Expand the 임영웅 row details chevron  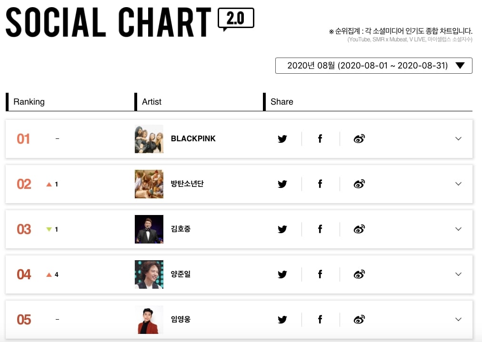tap(458, 319)
